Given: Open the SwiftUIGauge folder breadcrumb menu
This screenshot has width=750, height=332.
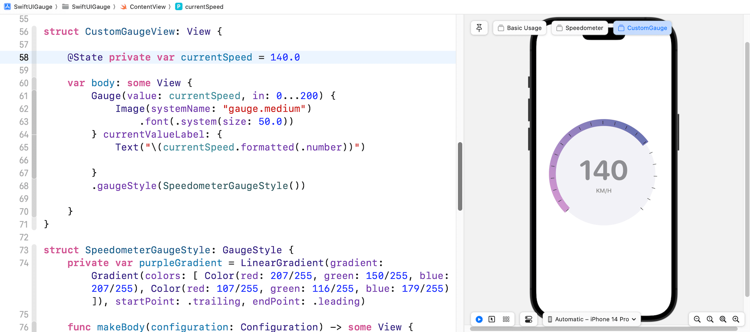Looking at the screenshot, I should coord(91,7).
